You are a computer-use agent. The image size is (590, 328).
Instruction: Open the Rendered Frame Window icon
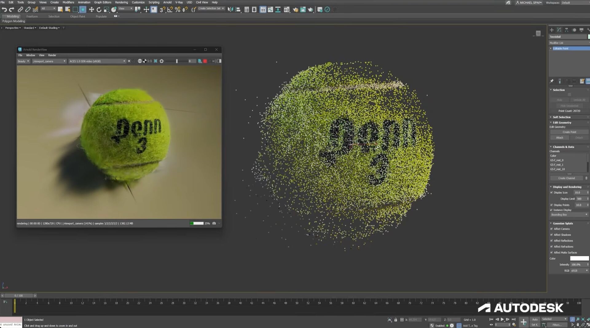pos(303,10)
